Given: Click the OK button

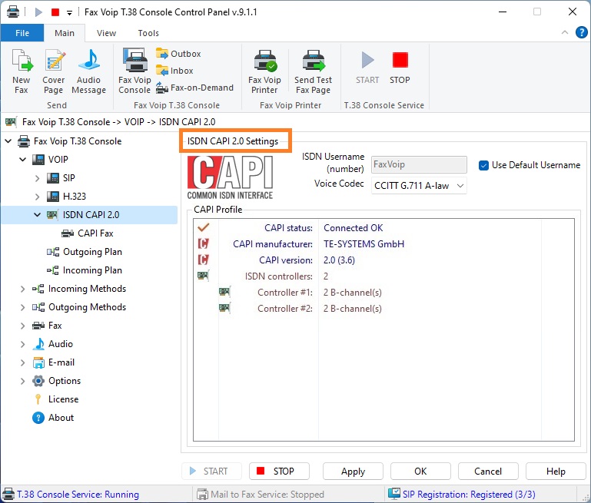Looking at the screenshot, I should click(x=420, y=472).
